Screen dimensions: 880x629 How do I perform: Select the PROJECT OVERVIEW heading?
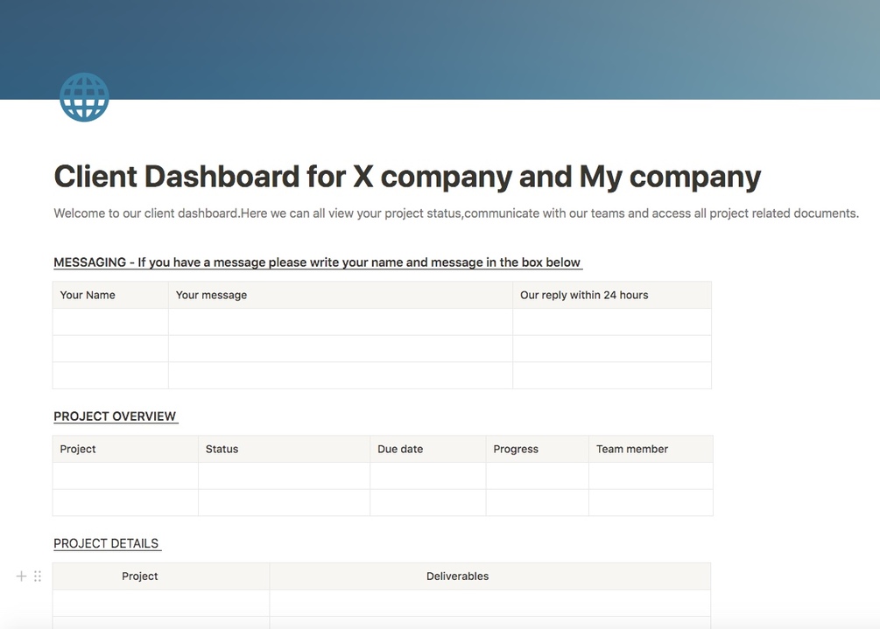click(x=115, y=416)
